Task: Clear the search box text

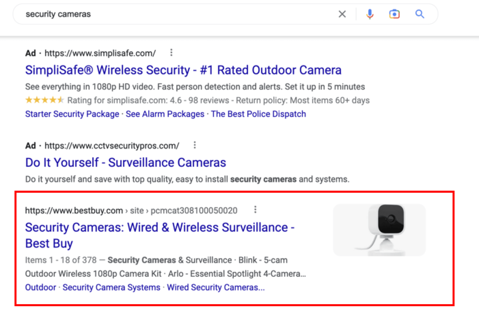Action: pyautogui.click(x=342, y=14)
